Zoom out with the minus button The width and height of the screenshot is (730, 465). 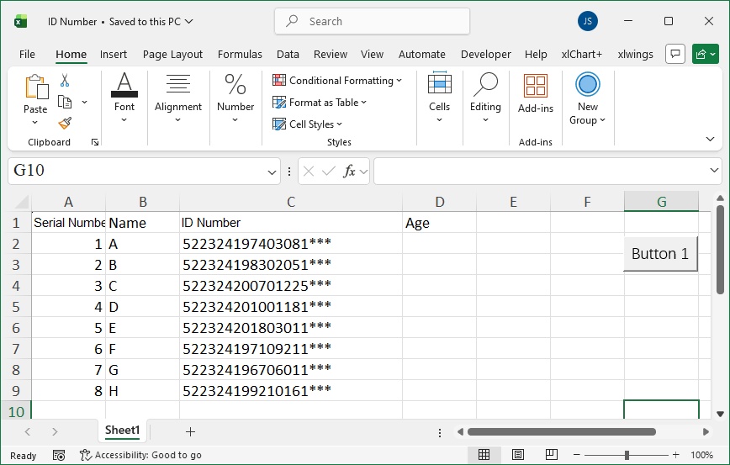click(x=576, y=455)
